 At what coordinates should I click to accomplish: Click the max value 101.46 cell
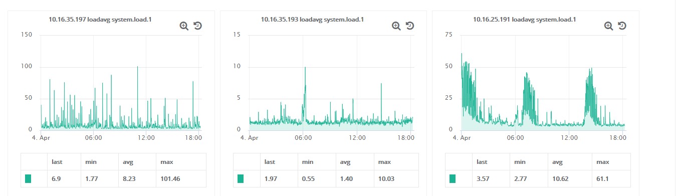coord(181,178)
